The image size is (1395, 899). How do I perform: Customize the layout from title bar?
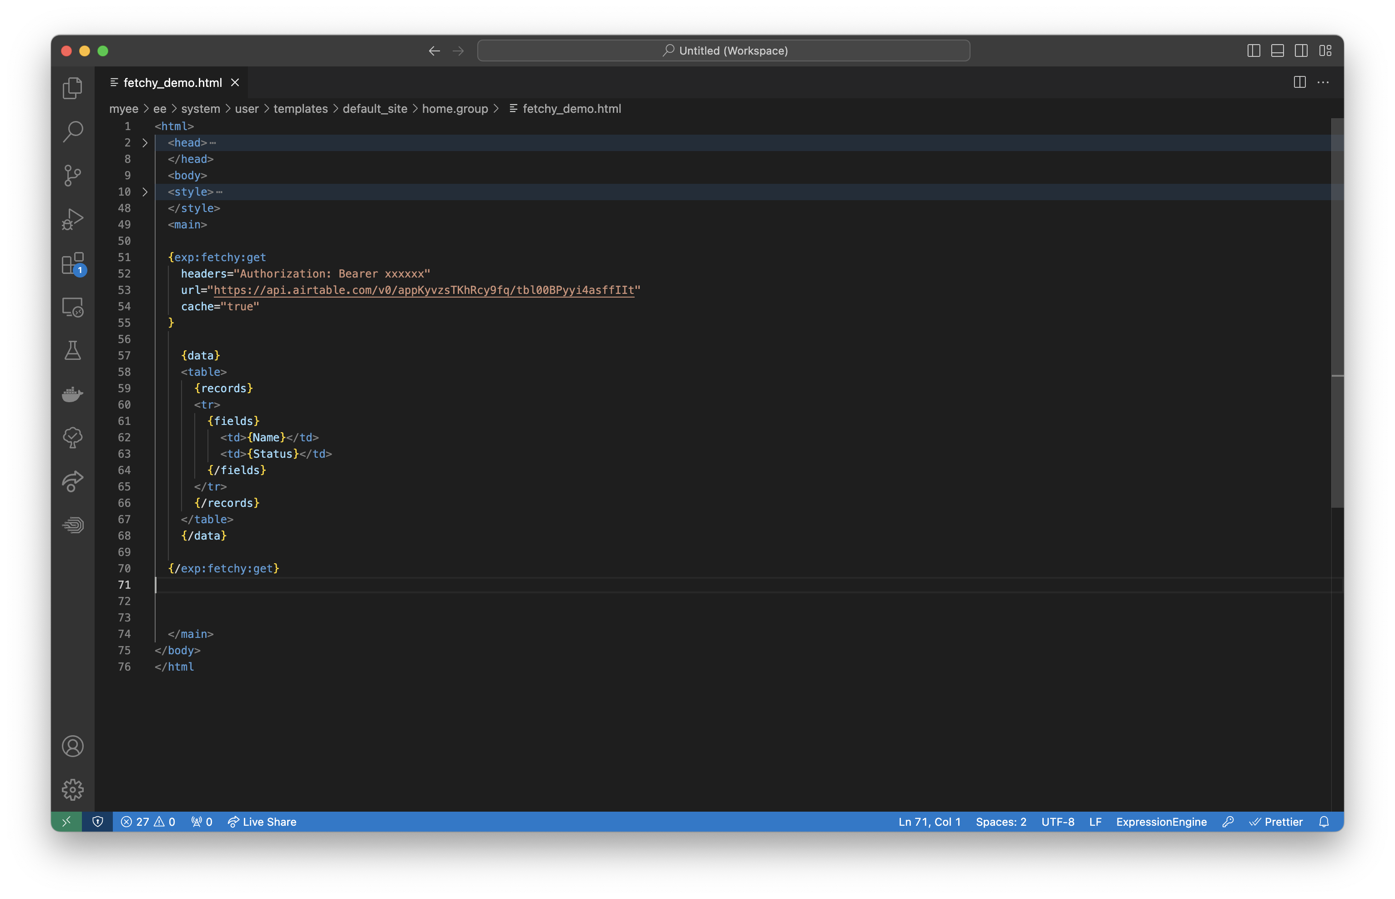click(1325, 51)
